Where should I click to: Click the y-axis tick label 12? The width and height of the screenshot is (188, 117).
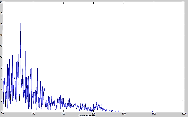click(1, 46)
